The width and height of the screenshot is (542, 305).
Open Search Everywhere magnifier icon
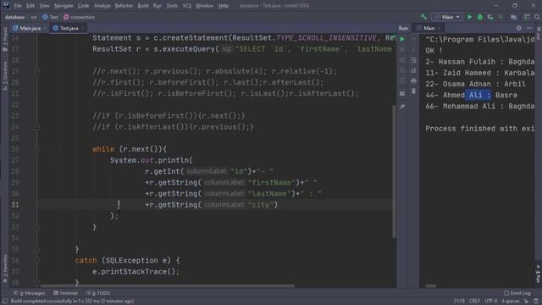(537, 17)
